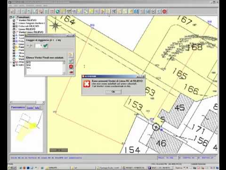Image resolution: width=226 pixels, height=170 pixels.
Task: Select vertex 914 in the list
Action: [29, 65]
